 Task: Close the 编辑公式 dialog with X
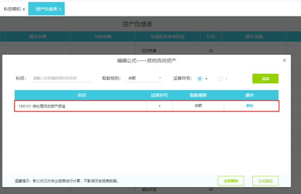[x=285, y=61]
